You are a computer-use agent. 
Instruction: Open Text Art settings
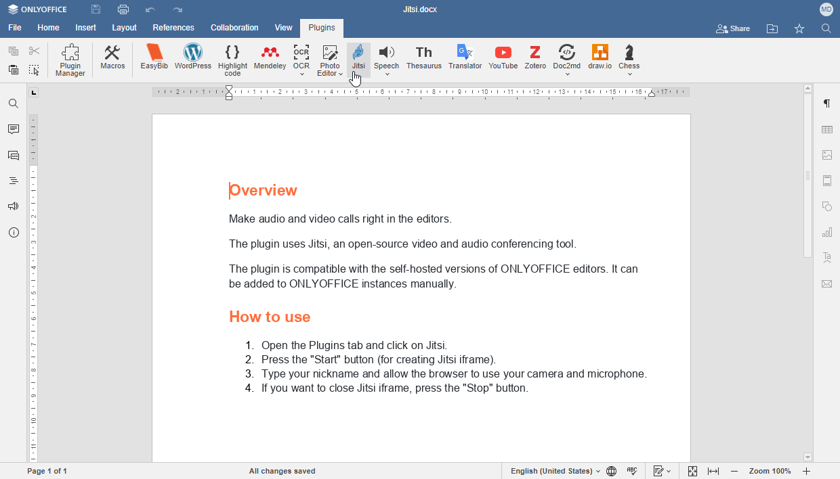pos(827,258)
